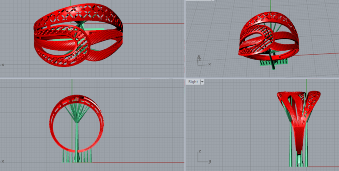Open the Right viewport dropdown arrow

coord(202,82)
